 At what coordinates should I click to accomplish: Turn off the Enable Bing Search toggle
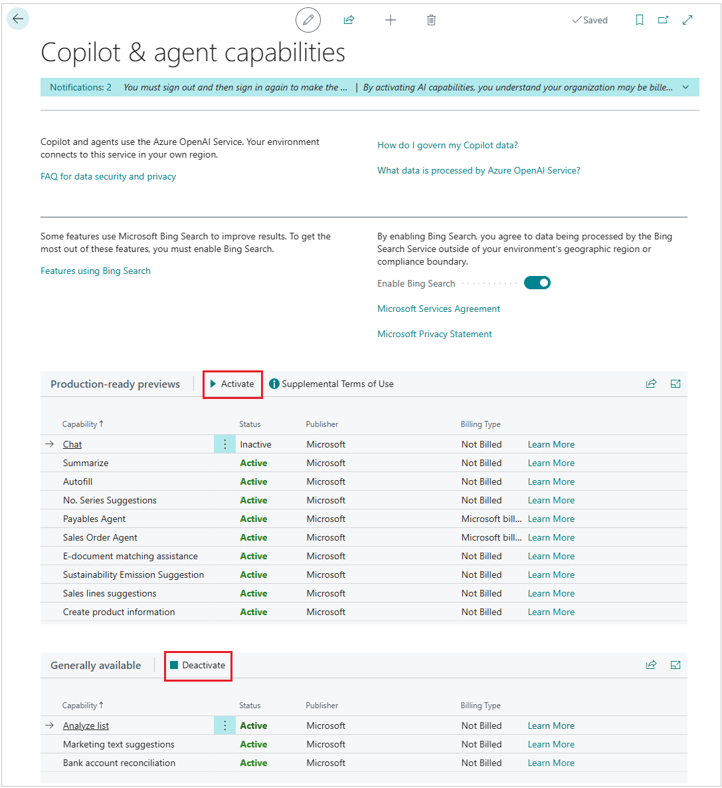click(537, 283)
